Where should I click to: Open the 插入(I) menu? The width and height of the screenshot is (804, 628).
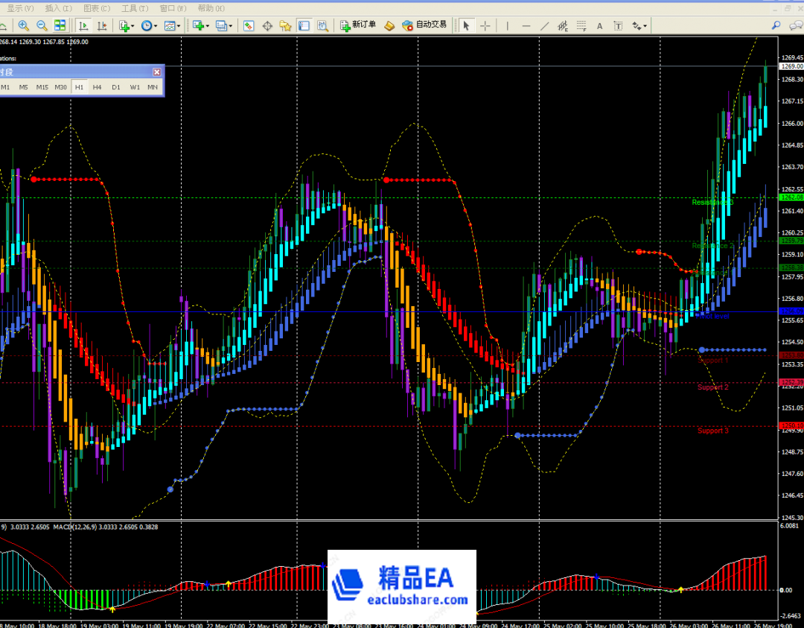tap(58, 8)
